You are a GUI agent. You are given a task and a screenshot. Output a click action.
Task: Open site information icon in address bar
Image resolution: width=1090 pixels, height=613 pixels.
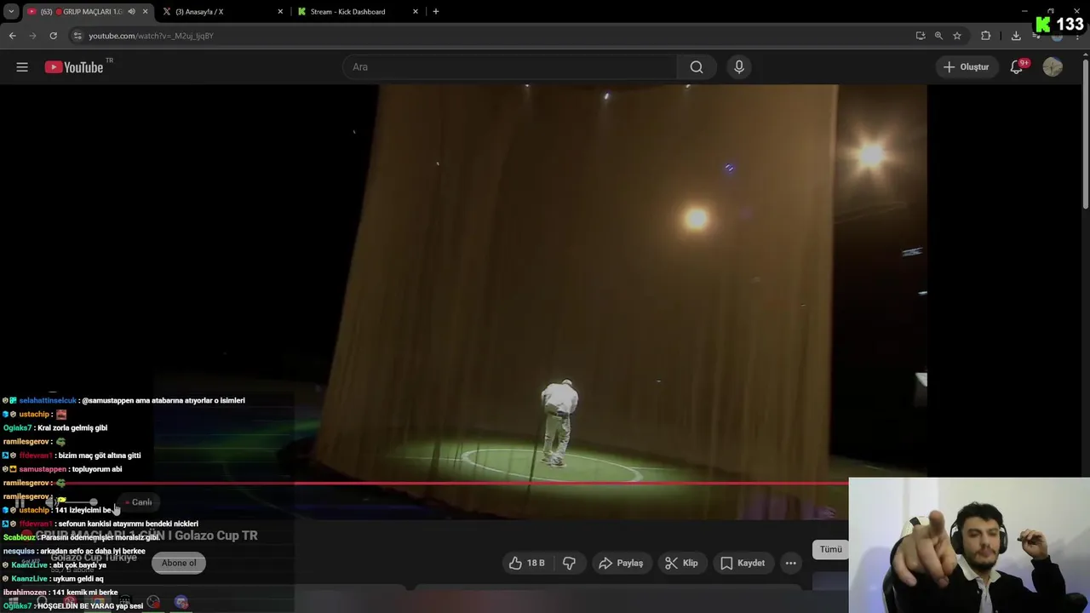pos(77,36)
